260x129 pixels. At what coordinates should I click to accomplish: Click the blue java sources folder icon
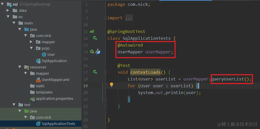(26, 29)
